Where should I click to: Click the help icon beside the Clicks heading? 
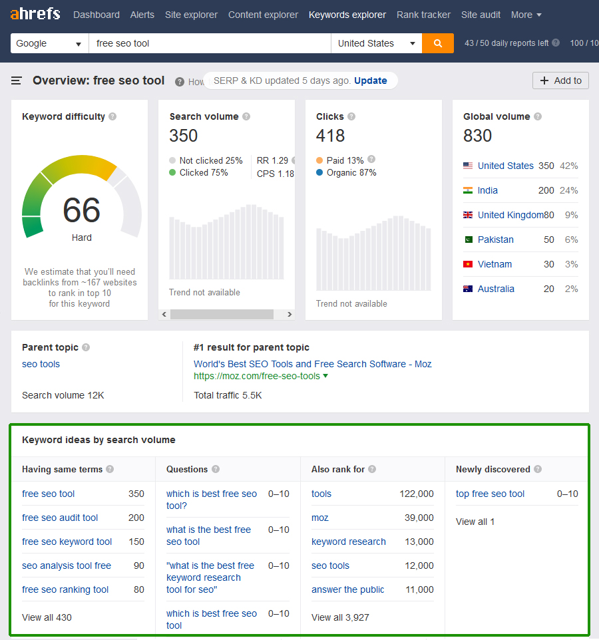point(351,116)
